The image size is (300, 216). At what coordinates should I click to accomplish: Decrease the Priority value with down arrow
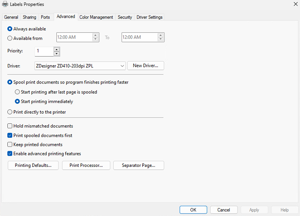pyautogui.click(x=56, y=53)
